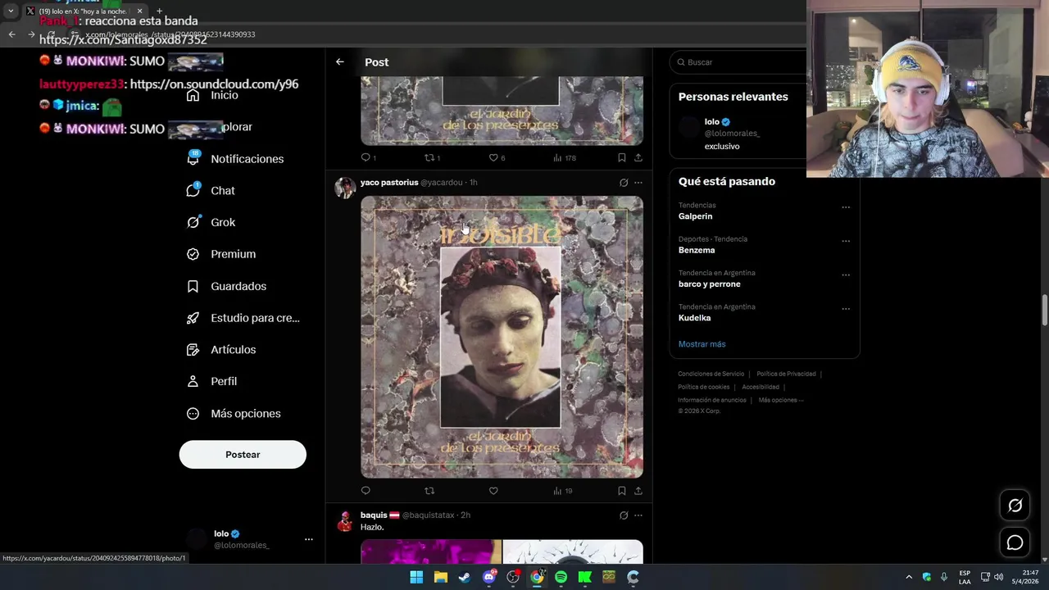Open more options on yaco pastorius's post
Viewport: 1049px width, 590px height.
(638, 183)
